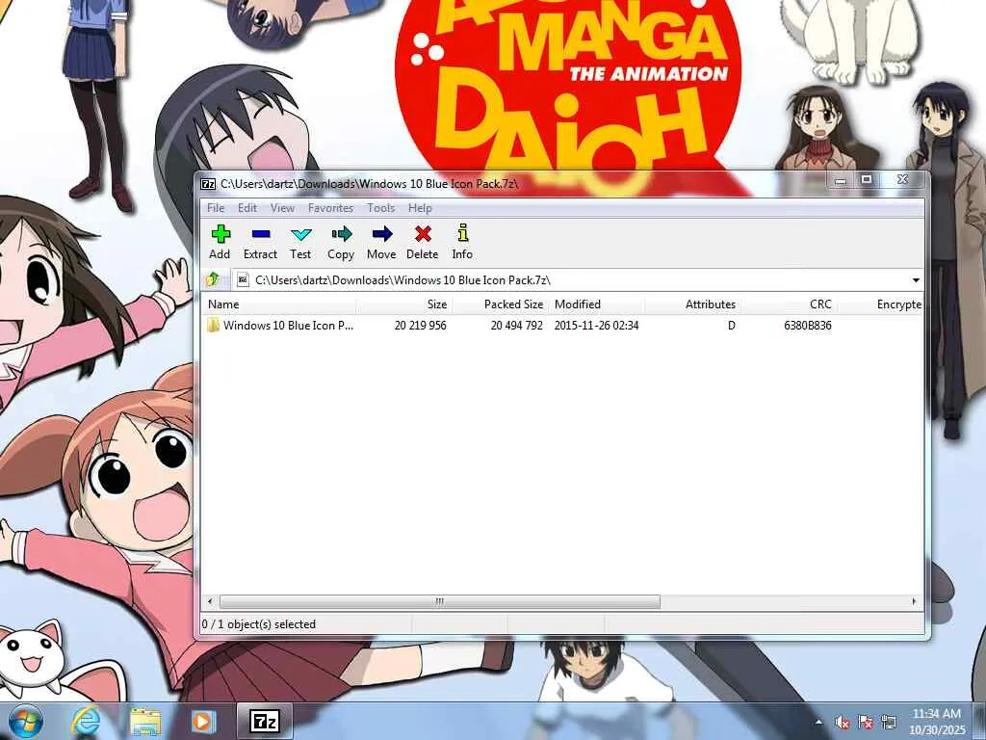Click the 2015-11-26 02:34 modified date
986x740 pixels.
point(596,326)
